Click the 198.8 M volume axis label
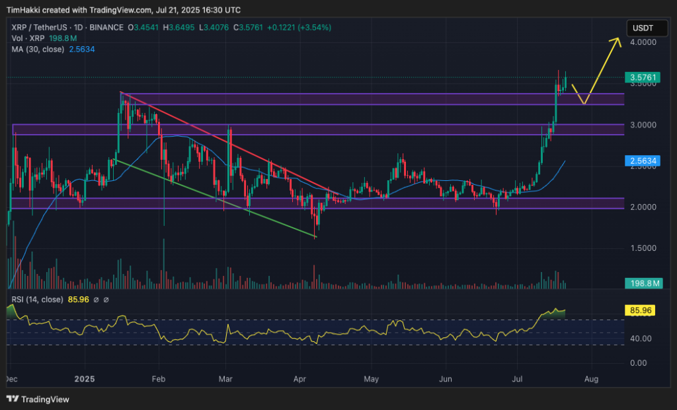This screenshot has width=677, height=410. click(x=641, y=283)
